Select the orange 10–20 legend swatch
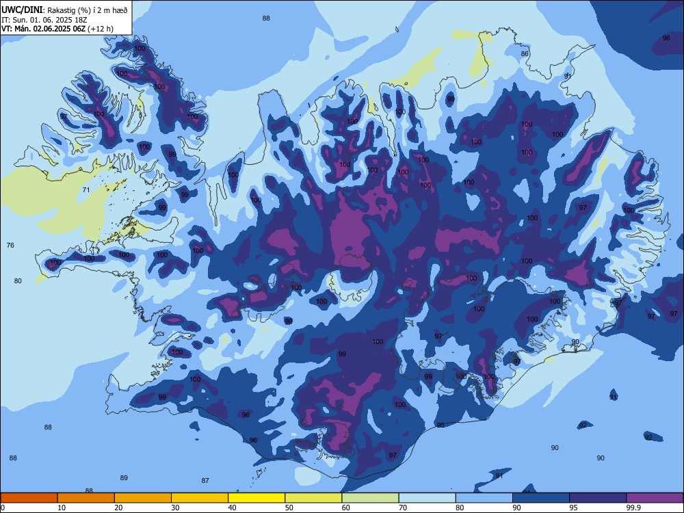The width and height of the screenshot is (684, 513). (x=86, y=498)
